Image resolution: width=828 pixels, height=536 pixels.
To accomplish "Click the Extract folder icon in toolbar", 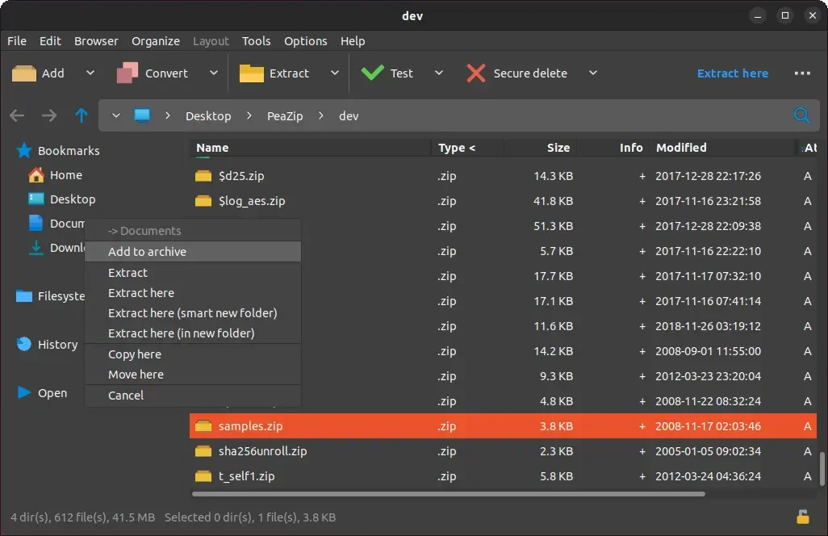I will click(251, 73).
